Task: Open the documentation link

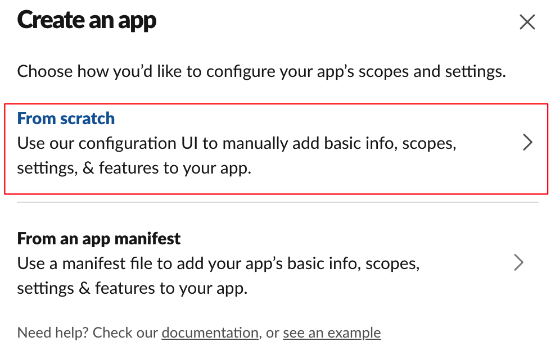Action: [x=210, y=333]
